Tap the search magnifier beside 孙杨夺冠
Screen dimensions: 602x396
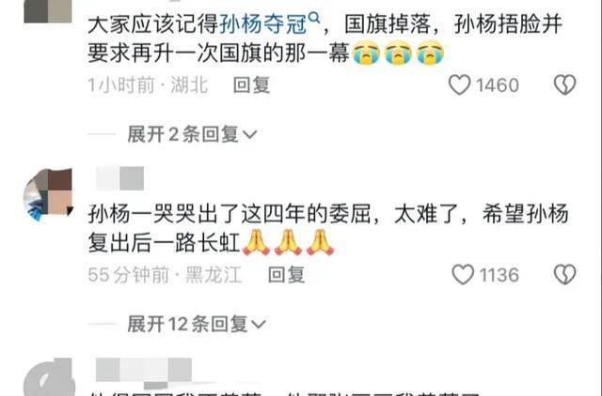coord(314,18)
